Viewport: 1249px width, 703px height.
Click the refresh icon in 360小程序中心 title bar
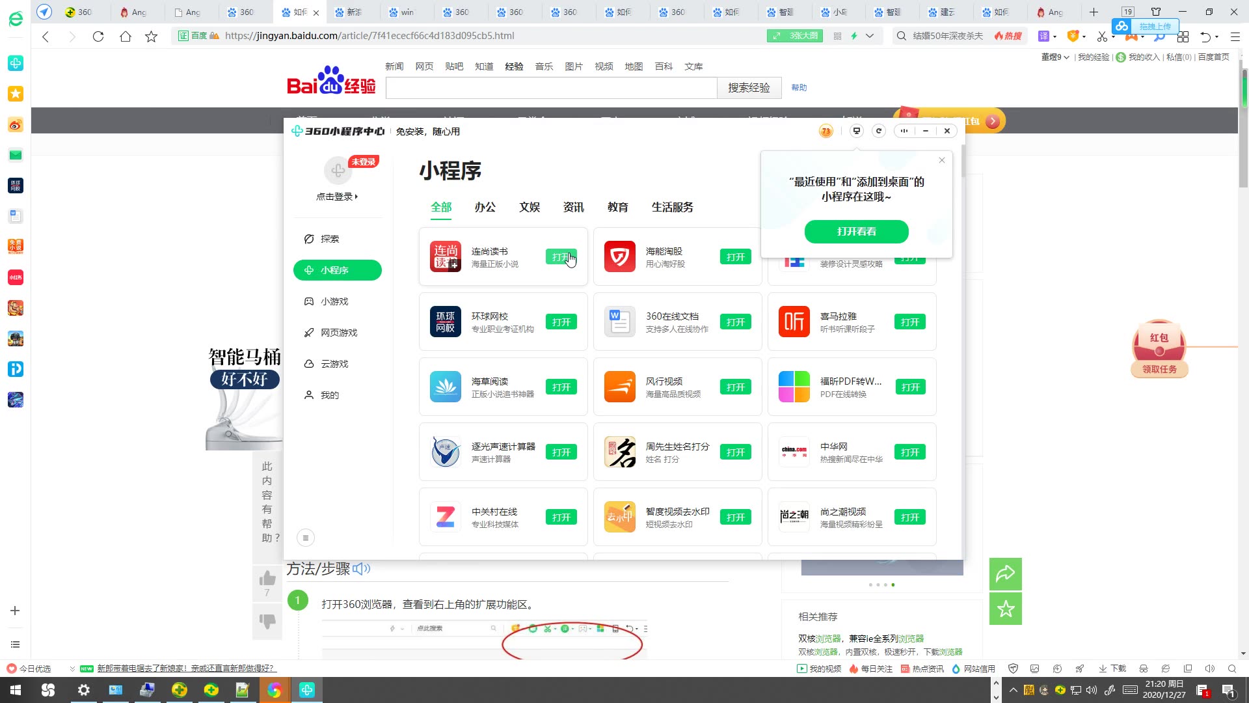879,131
